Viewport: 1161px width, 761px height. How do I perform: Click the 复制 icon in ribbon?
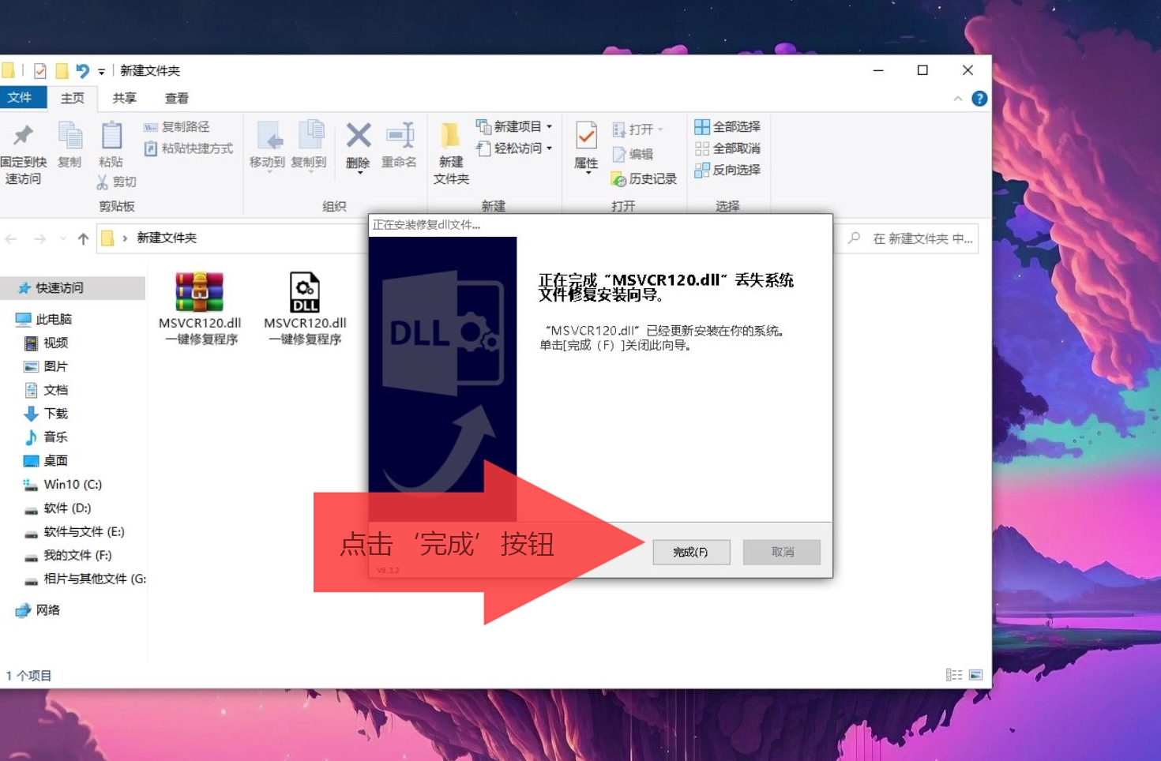click(70, 136)
